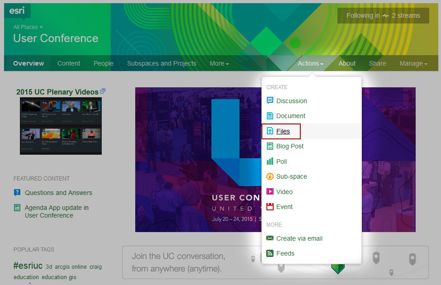Open Questions and Answers featured link
The image size is (441, 285).
coord(58,193)
